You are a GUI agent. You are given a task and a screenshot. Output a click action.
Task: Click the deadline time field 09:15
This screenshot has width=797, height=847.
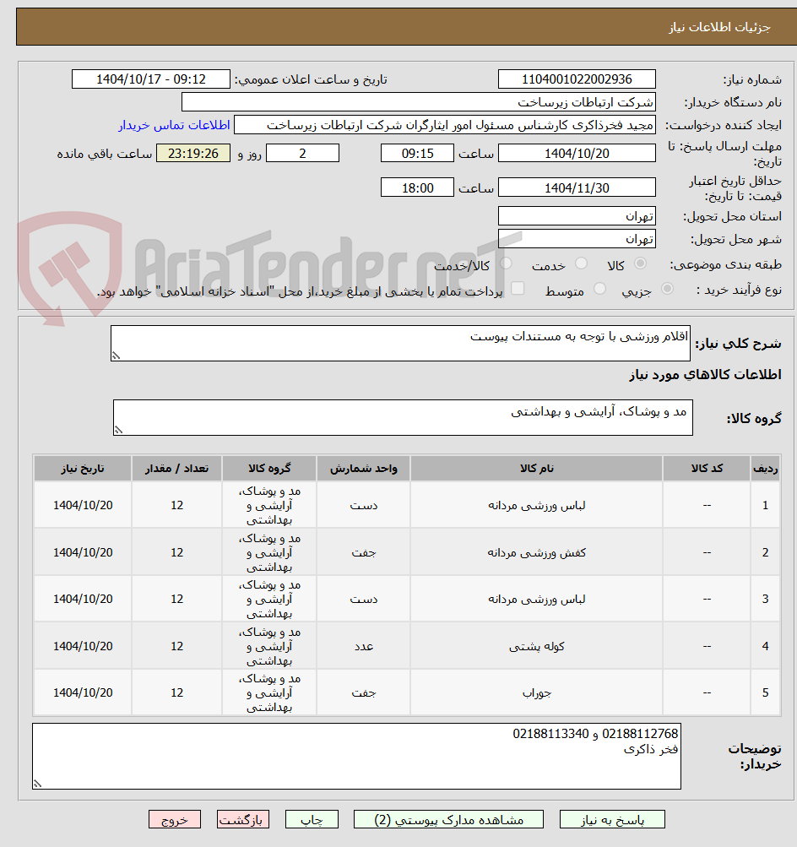point(417,154)
